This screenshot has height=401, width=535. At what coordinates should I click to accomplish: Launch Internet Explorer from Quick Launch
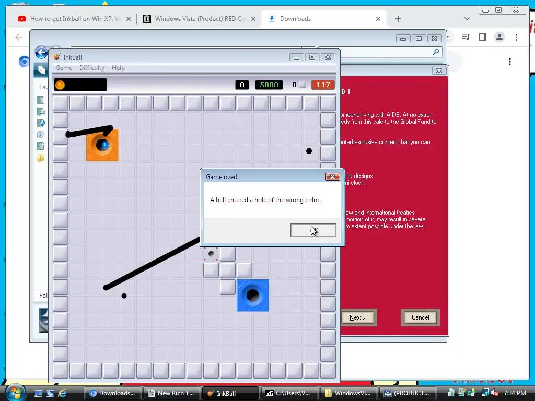point(63,393)
